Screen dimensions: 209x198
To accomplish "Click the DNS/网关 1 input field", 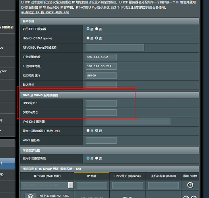I will pyautogui.click(x=101, y=103).
